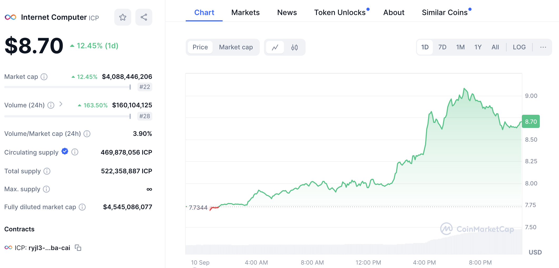Image resolution: width=559 pixels, height=268 pixels.
Task: Expand Volume (24h) details chevron
Action: pos(61,104)
